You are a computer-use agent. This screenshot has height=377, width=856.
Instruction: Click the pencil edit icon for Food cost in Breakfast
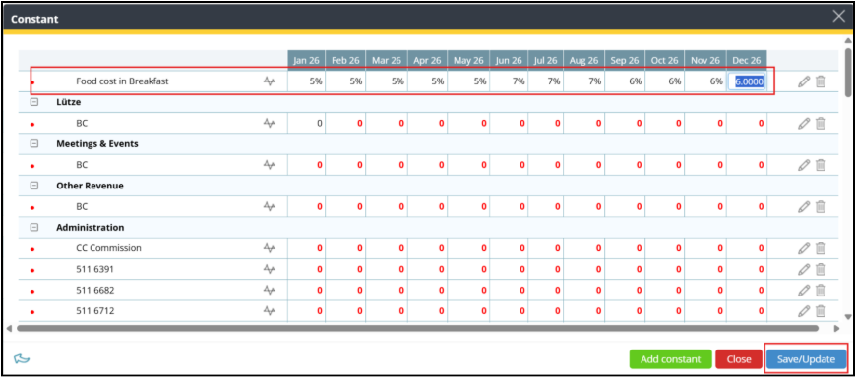(804, 81)
